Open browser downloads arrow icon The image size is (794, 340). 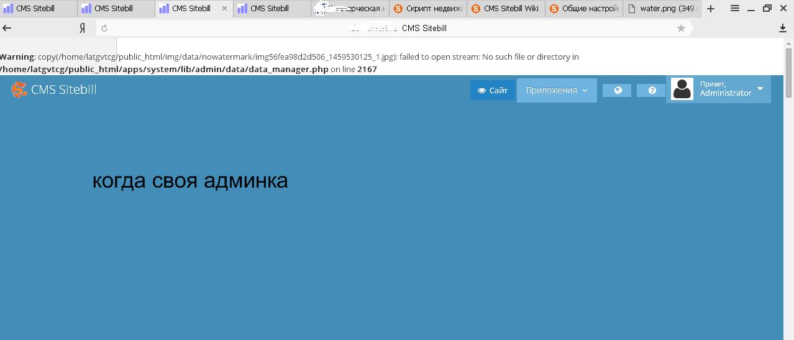coord(782,28)
